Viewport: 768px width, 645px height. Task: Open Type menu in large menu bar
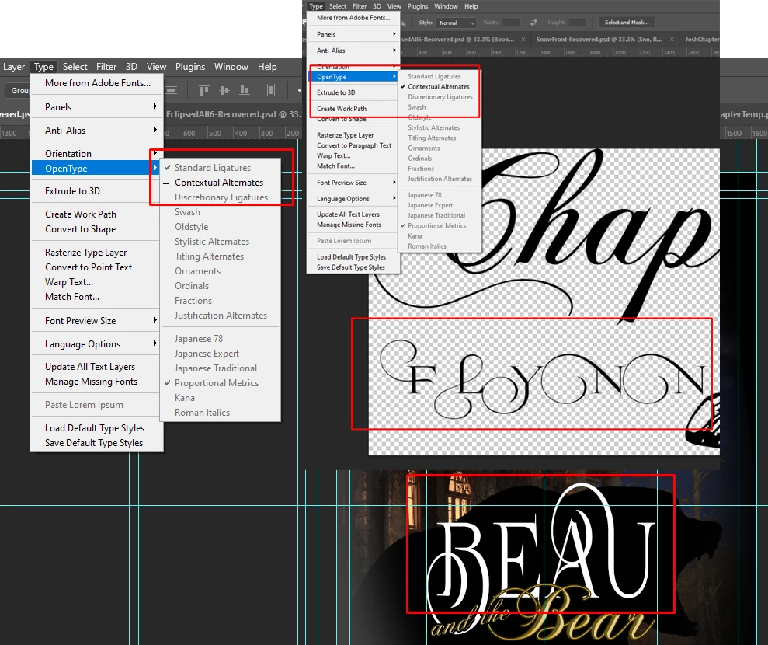(x=43, y=67)
